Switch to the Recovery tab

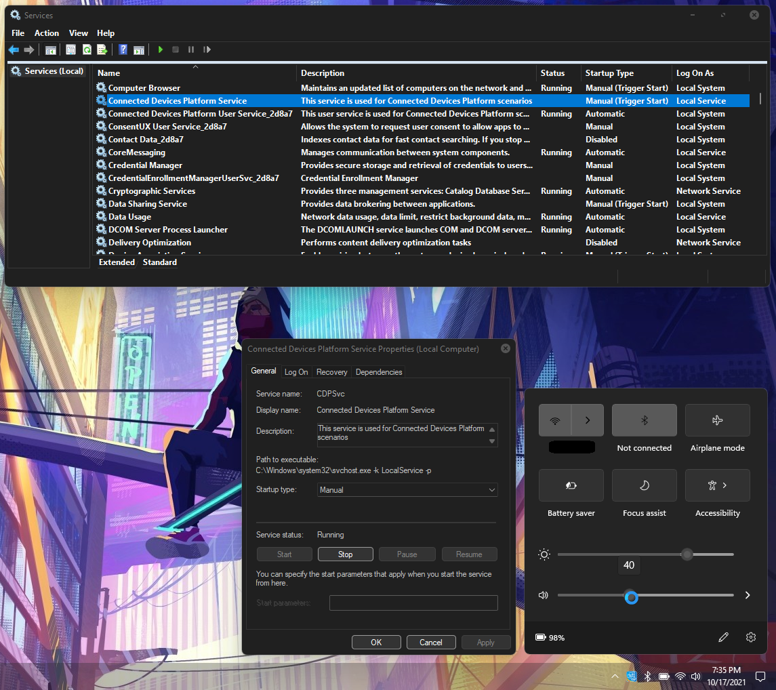click(x=331, y=371)
